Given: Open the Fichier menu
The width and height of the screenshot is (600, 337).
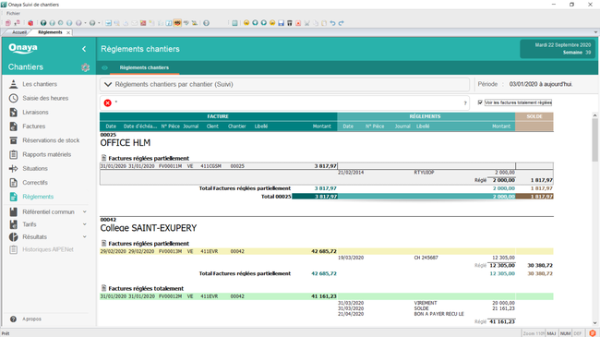Looking at the screenshot, I should (13, 13).
